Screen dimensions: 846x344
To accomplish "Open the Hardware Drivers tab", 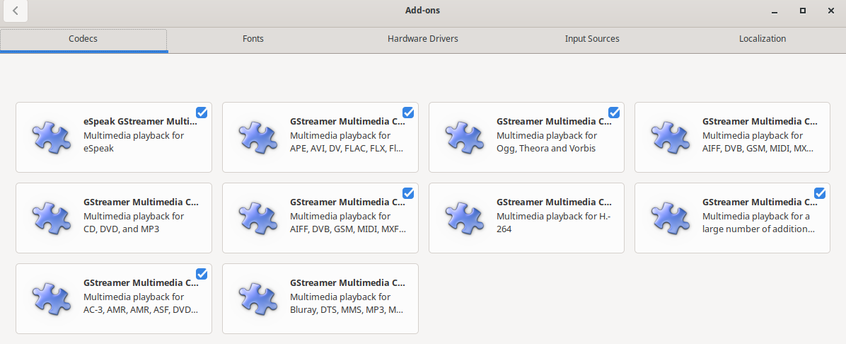I will point(422,39).
